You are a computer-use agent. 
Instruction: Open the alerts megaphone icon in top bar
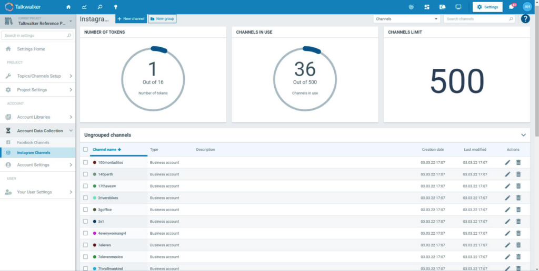pyautogui.click(x=442, y=7)
